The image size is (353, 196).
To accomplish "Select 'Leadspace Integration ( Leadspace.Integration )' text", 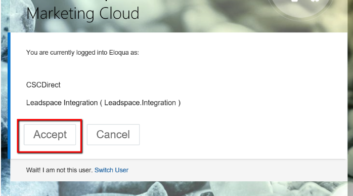I will pos(103,103).
